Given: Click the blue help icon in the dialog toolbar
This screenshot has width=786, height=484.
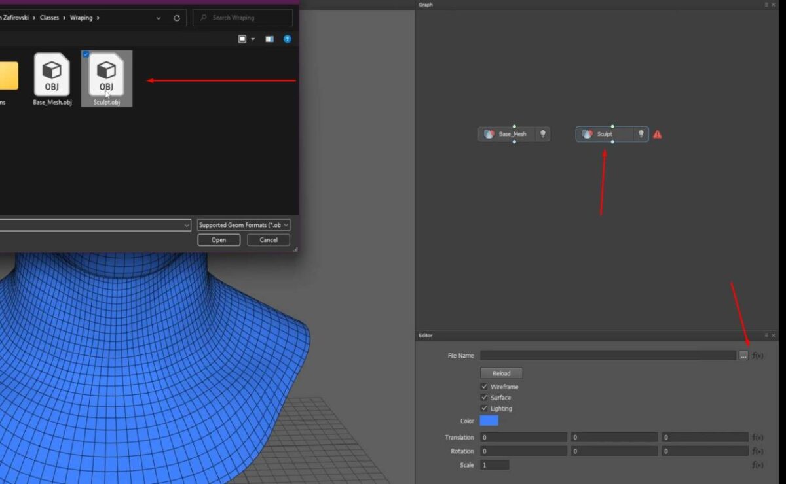Looking at the screenshot, I should click(287, 39).
